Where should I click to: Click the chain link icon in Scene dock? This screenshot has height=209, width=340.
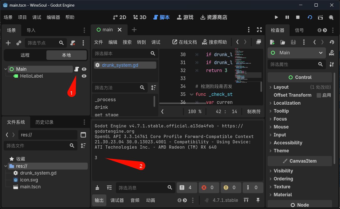pyautogui.click(x=19, y=43)
